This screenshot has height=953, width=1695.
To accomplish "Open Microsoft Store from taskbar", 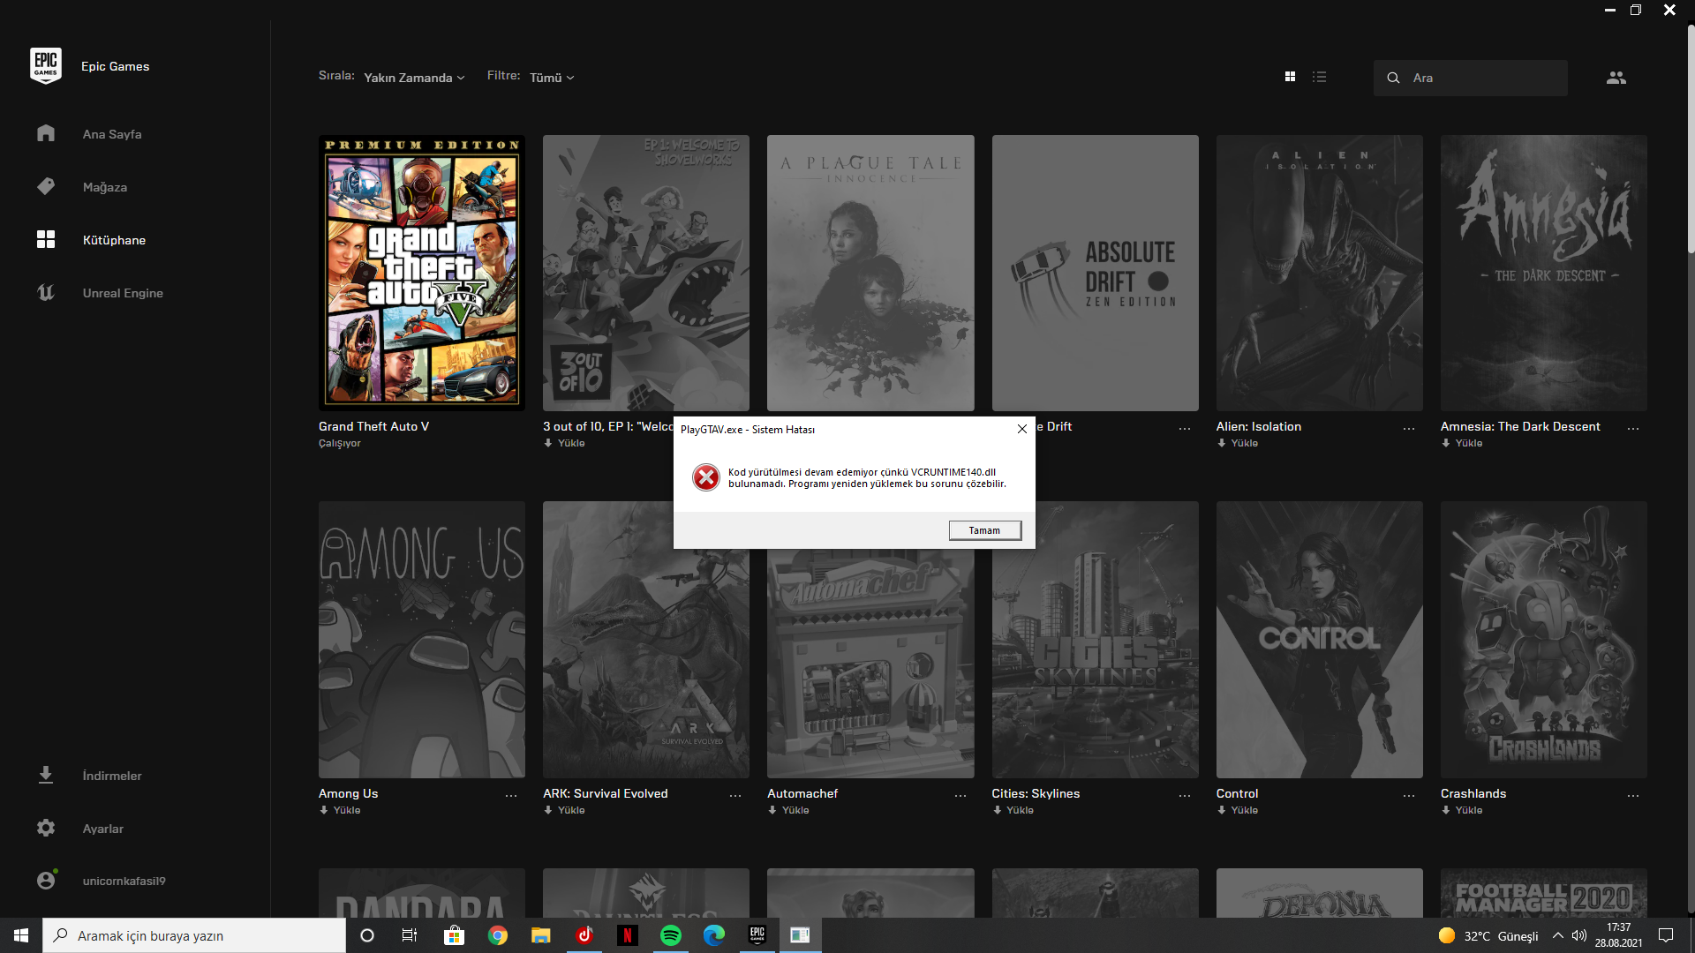I will (454, 935).
